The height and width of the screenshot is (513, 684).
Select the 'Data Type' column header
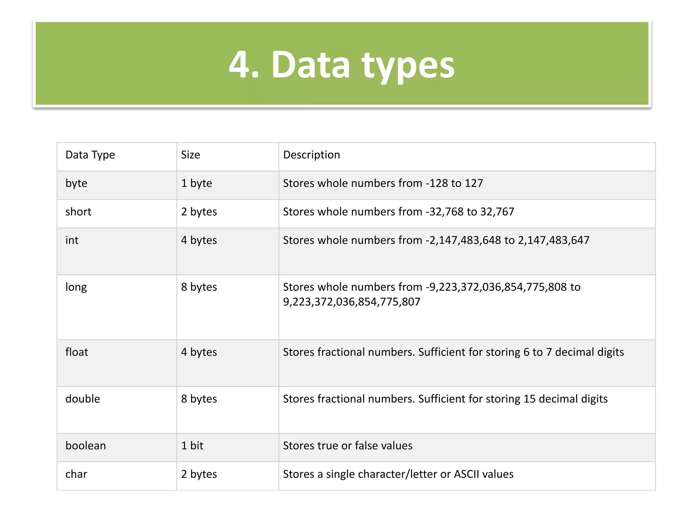117,157
